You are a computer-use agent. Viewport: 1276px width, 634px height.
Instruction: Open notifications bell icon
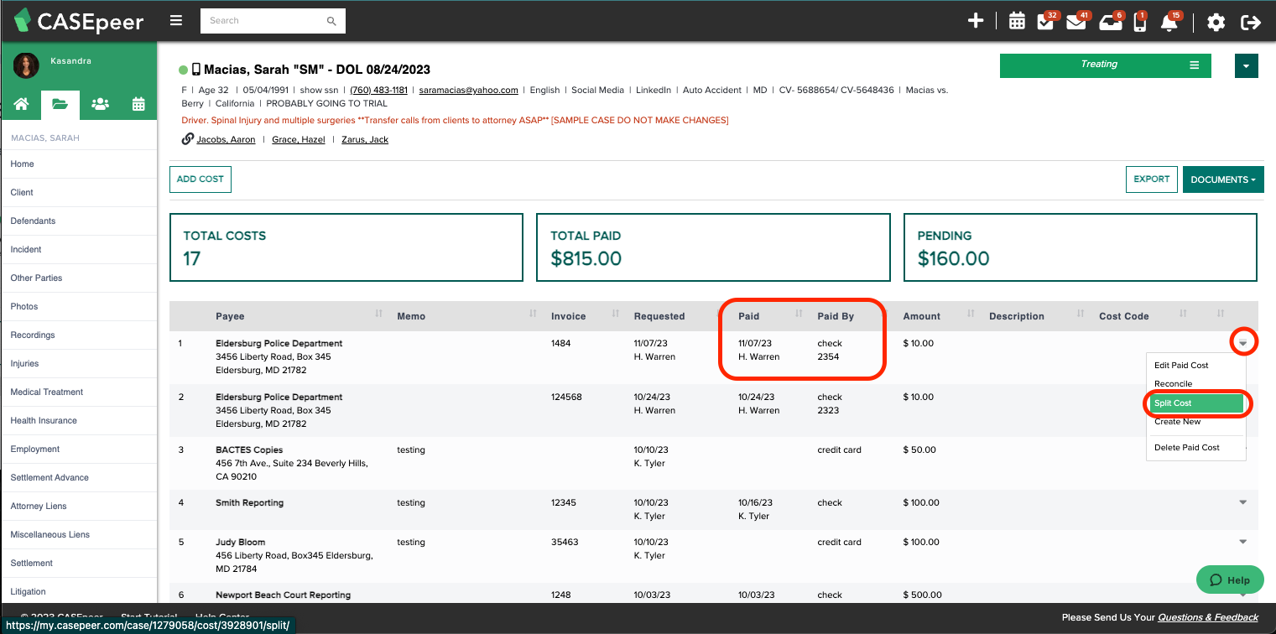click(x=1169, y=21)
